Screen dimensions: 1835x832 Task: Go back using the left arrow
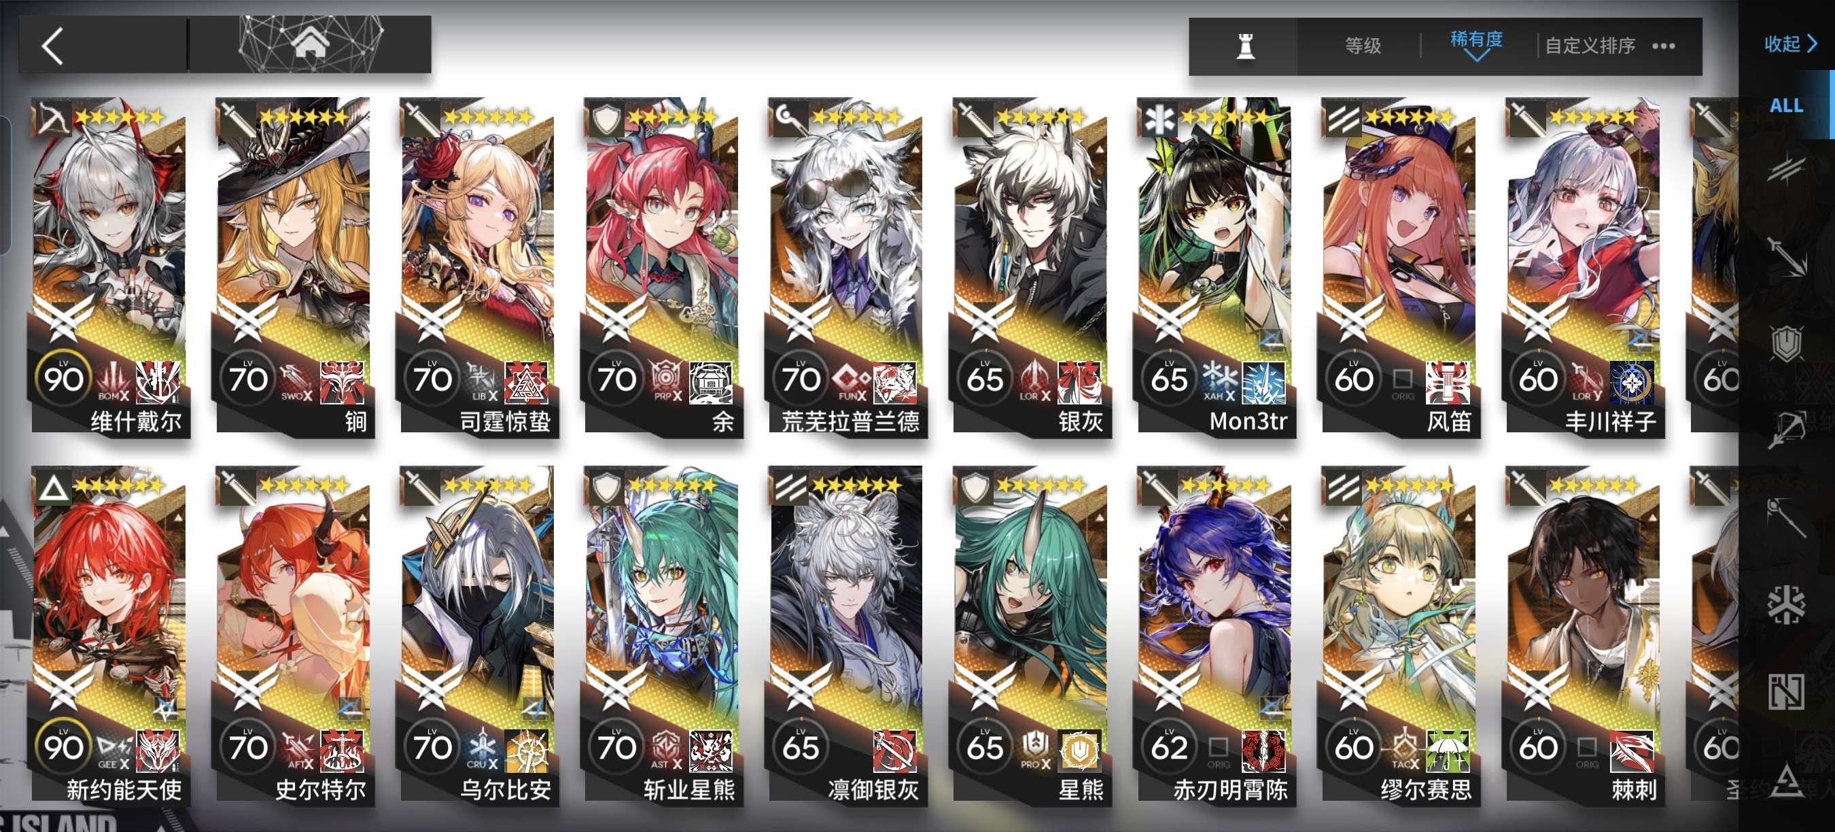coord(53,46)
